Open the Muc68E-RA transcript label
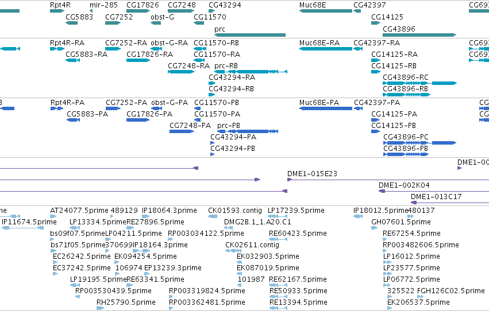The width and height of the screenshot is (489, 311). click(319, 42)
